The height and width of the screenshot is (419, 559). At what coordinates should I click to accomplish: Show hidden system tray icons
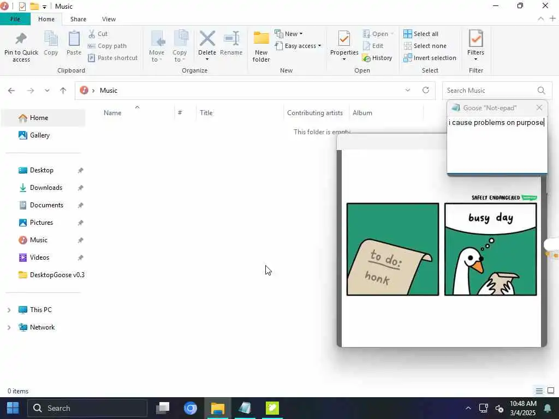pyautogui.click(x=468, y=408)
